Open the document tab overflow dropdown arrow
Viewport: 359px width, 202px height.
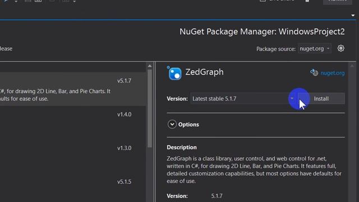[x=353, y=16]
